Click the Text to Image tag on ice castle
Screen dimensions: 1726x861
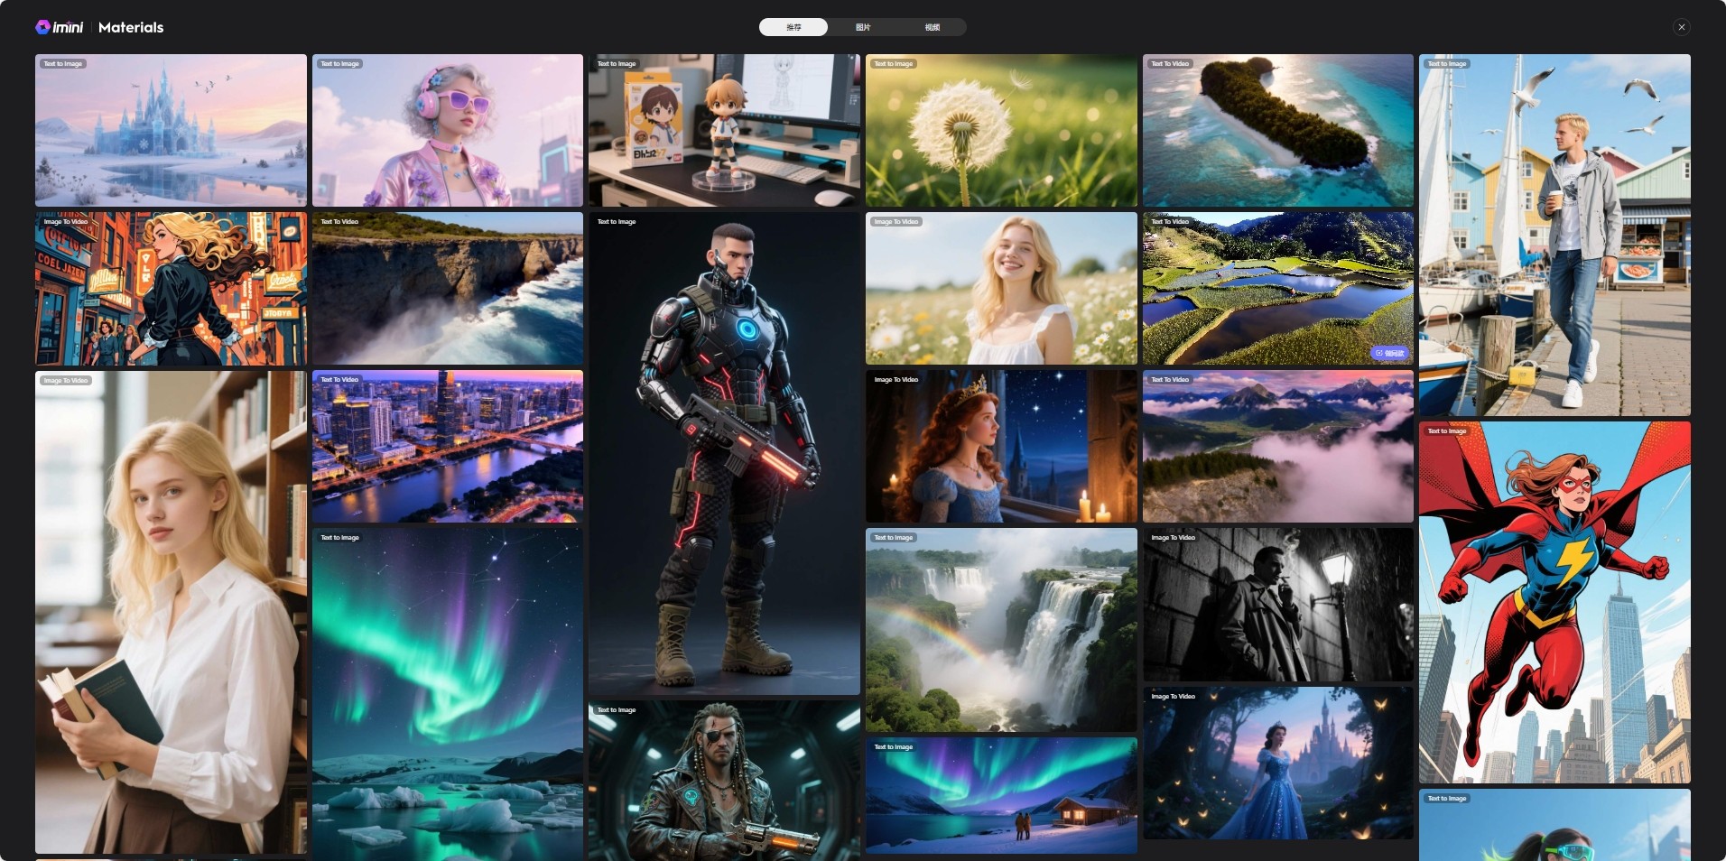63,64
